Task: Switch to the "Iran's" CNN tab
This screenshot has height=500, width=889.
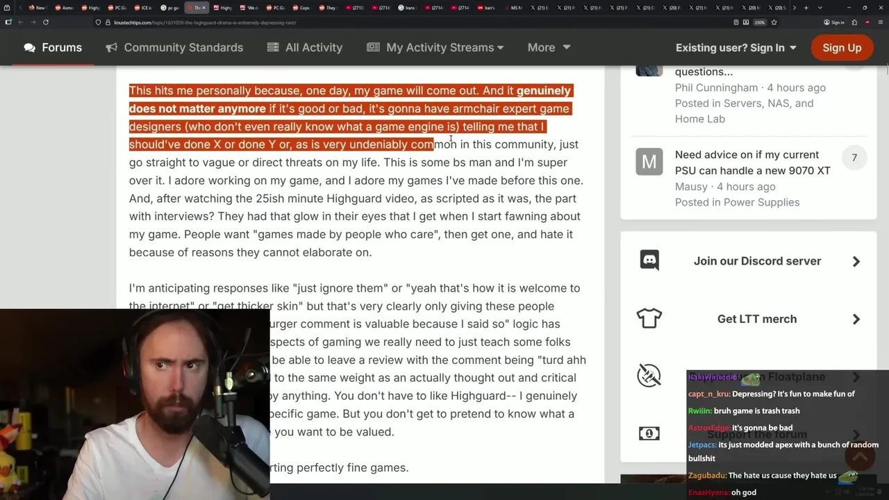Action: (x=487, y=8)
